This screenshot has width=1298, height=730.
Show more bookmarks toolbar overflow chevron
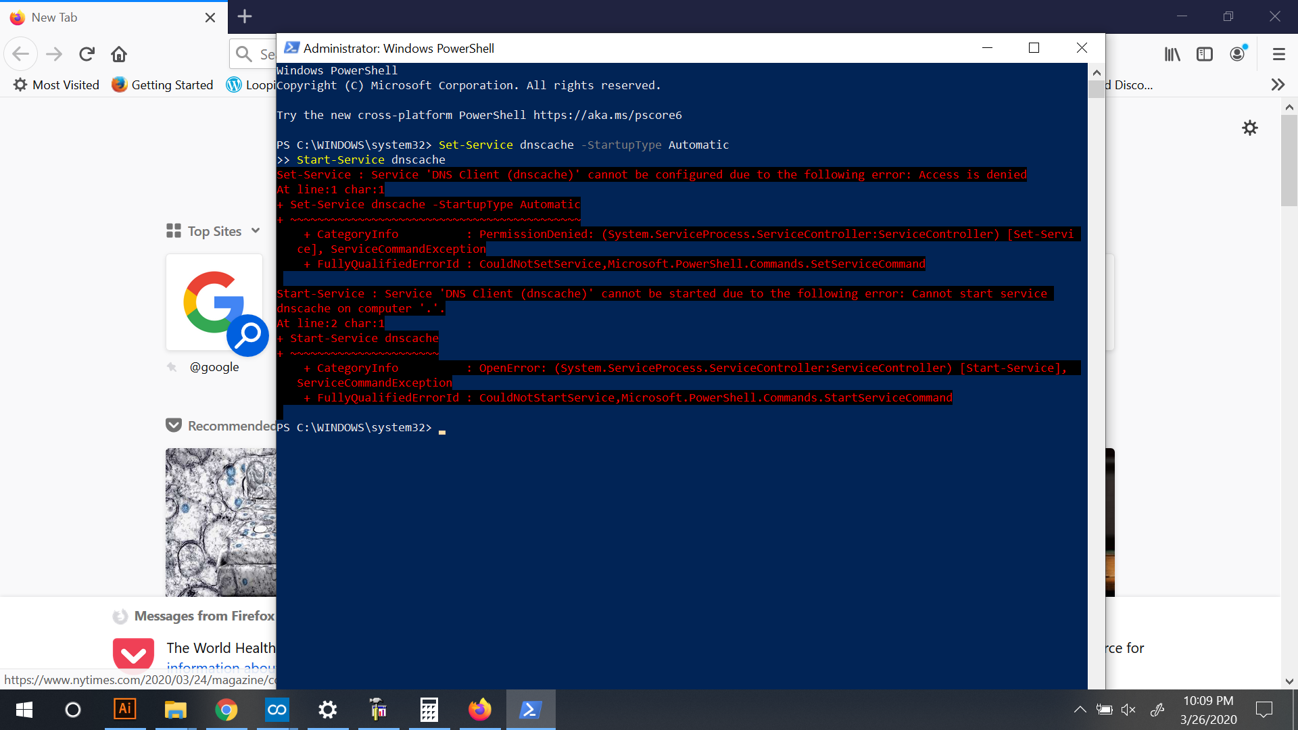pos(1277,84)
